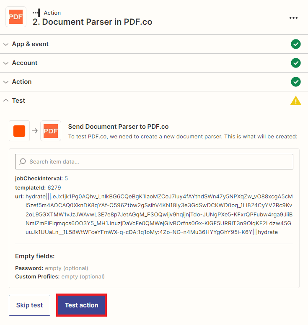Click the green checkmark beside Action
The width and height of the screenshot is (308, 325).
pos(296,82)
